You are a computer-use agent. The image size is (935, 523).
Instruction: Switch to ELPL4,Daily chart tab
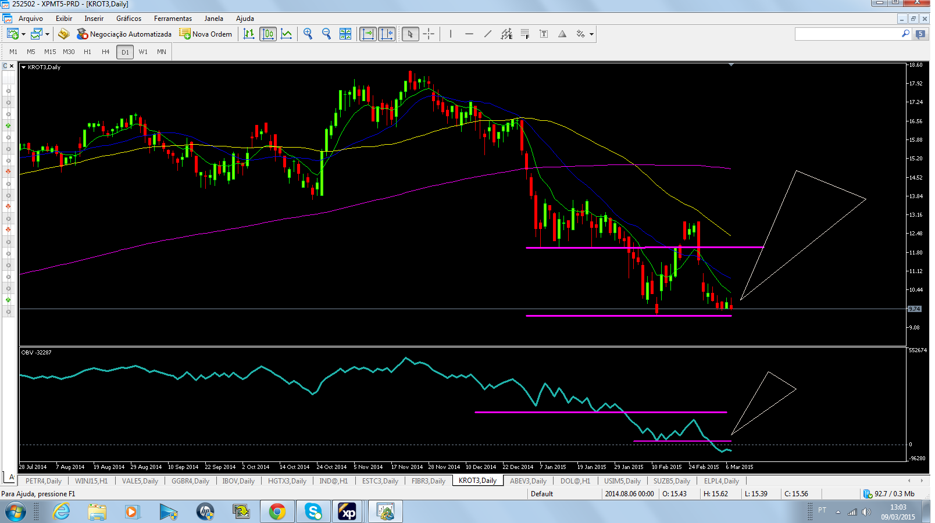pyautogui.click(x=721, y=481)
